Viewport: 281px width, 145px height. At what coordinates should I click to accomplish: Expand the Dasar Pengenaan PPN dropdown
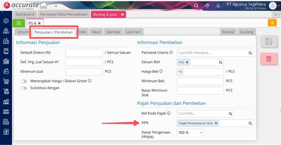click(x=190, y=133)
